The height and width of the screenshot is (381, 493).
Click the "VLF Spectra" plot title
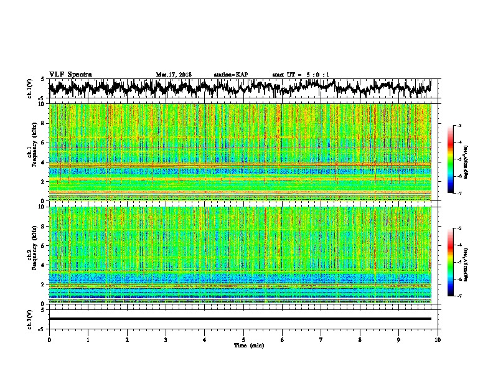70,74
